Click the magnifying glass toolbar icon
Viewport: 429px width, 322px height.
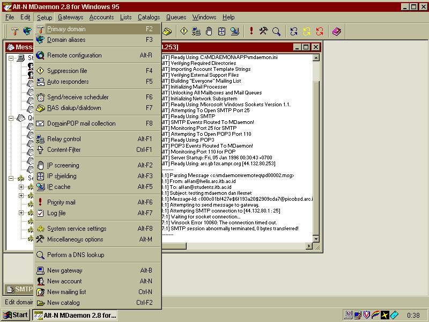[276, 31]
